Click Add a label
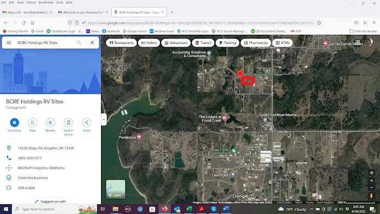The image size is (380, 214). tap(26, 188)
